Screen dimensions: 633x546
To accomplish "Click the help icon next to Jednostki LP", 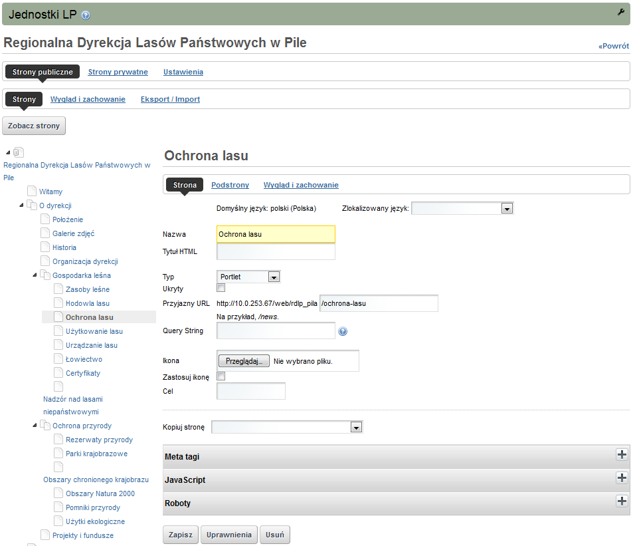I will click(86, 15).
